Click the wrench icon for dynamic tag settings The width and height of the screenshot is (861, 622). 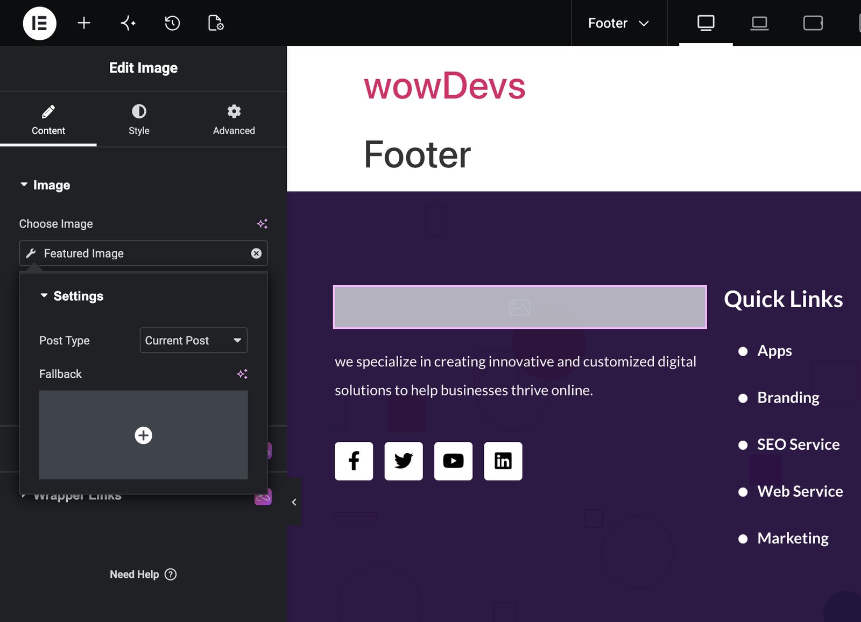pyautogui.click(x=31, y=253)
